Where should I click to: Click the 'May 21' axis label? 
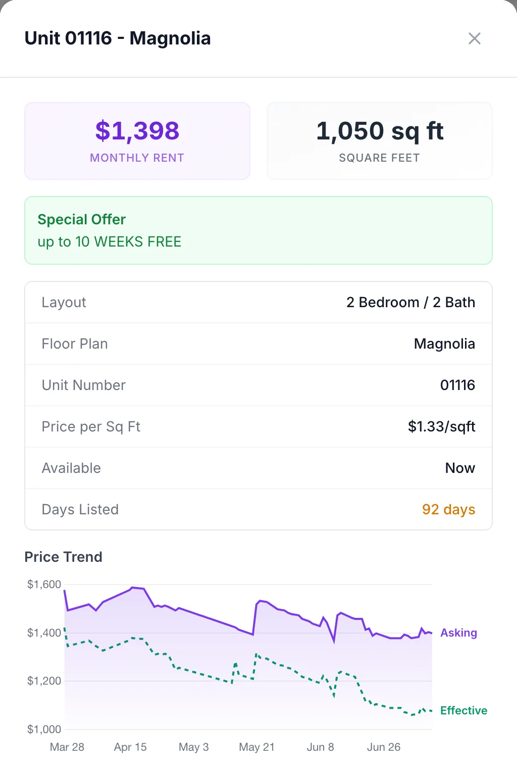pyautogui.click(x=257, y=747)
